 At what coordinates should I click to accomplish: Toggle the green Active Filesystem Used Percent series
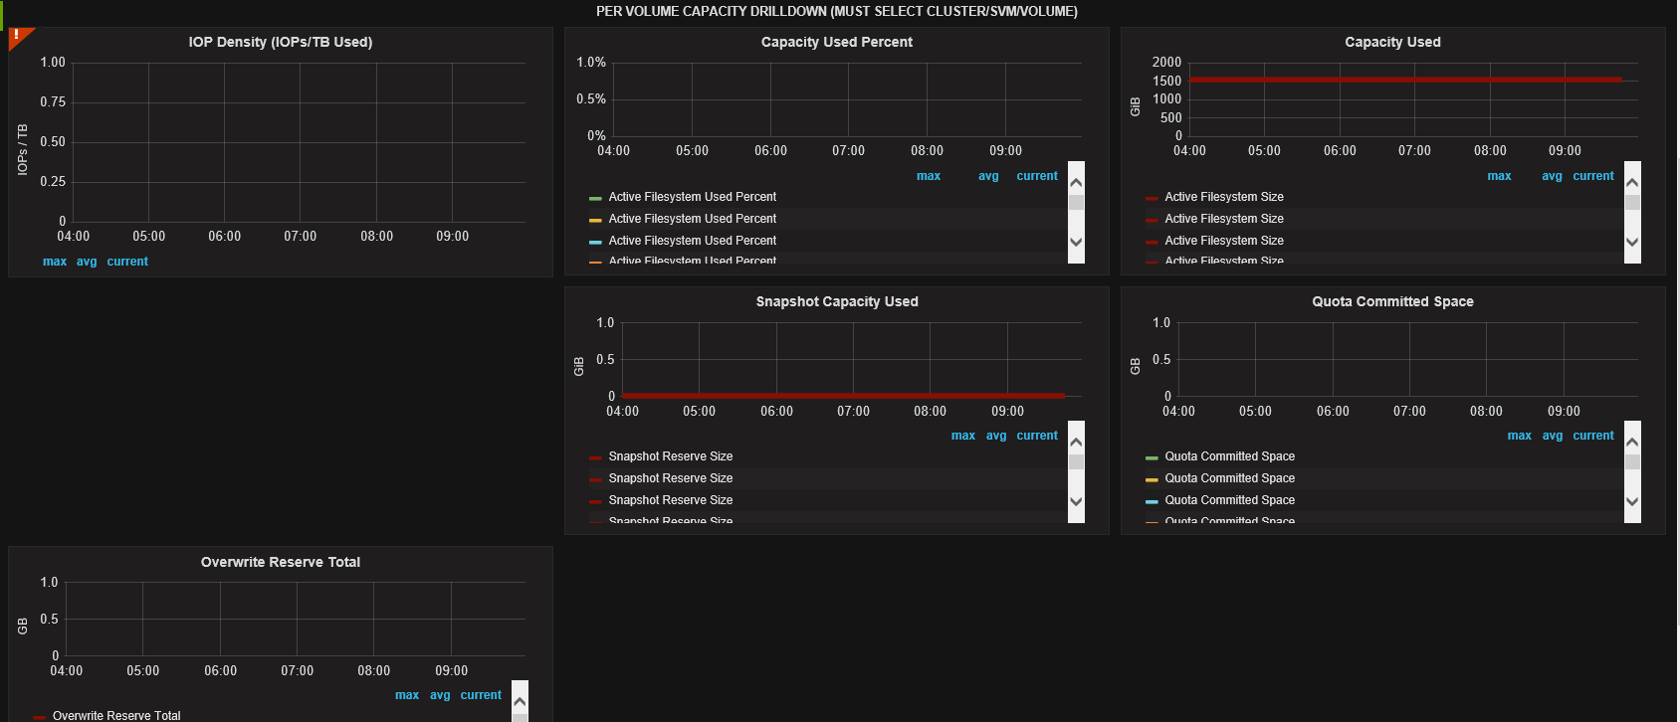coord(692,197)
